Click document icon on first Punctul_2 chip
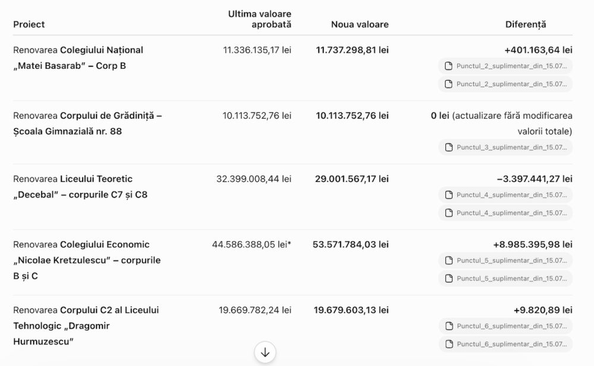The image size is (594, 366). click(448, 66)
